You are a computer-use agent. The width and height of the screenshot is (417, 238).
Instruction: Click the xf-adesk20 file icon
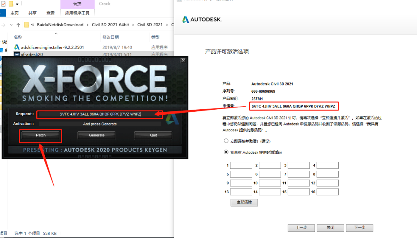coord(17,54)
